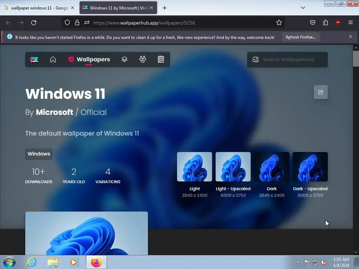
Task: Click the WallpaperHub logo icon
Action: pos(34,60)
